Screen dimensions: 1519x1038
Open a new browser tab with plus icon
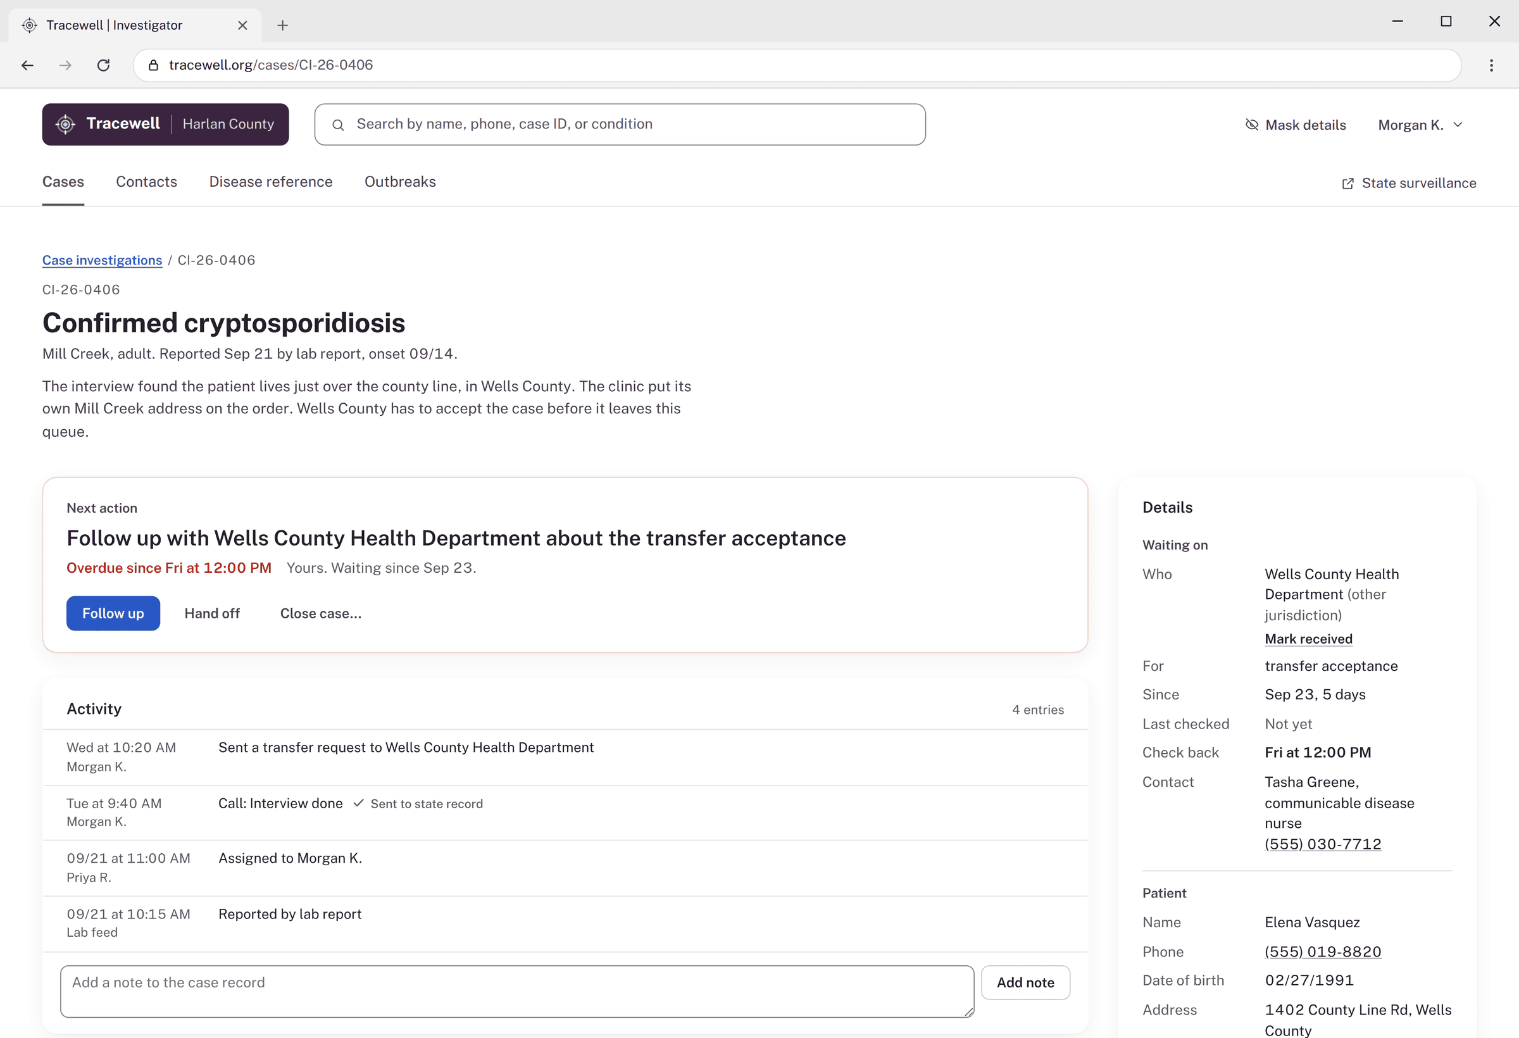click(x=282, y=25)
